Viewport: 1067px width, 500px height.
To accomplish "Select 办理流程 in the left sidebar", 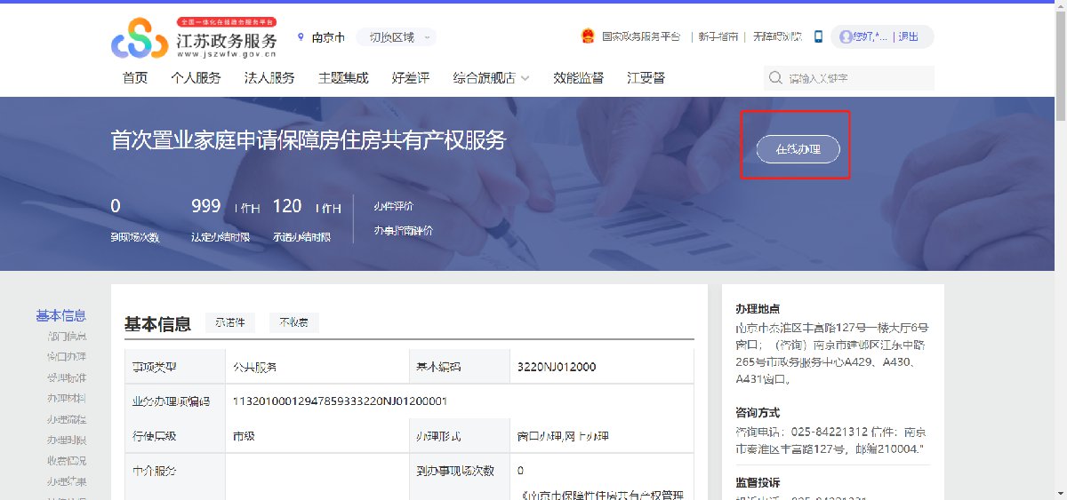I will tap(67, 419).
